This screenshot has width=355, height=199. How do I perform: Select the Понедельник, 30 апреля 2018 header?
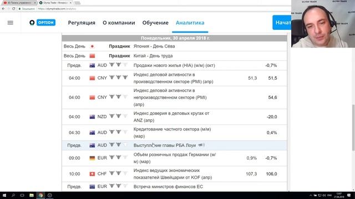pyautogui.click(x=175, y=38)
